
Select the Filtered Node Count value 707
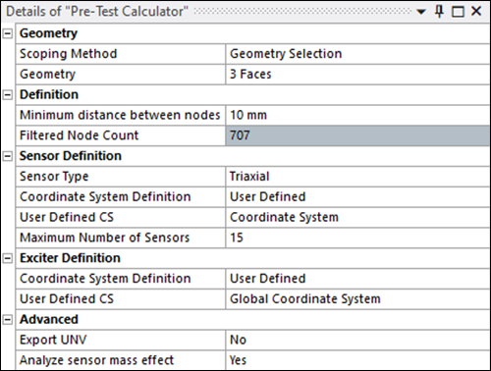tap(357, 135)
